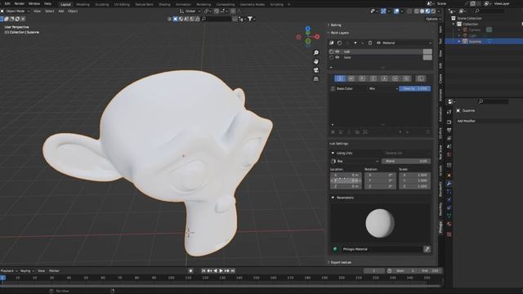Click the pin icon next to Phlogix Material
This screenshot has height=294, width=523.
click(427, 249)
